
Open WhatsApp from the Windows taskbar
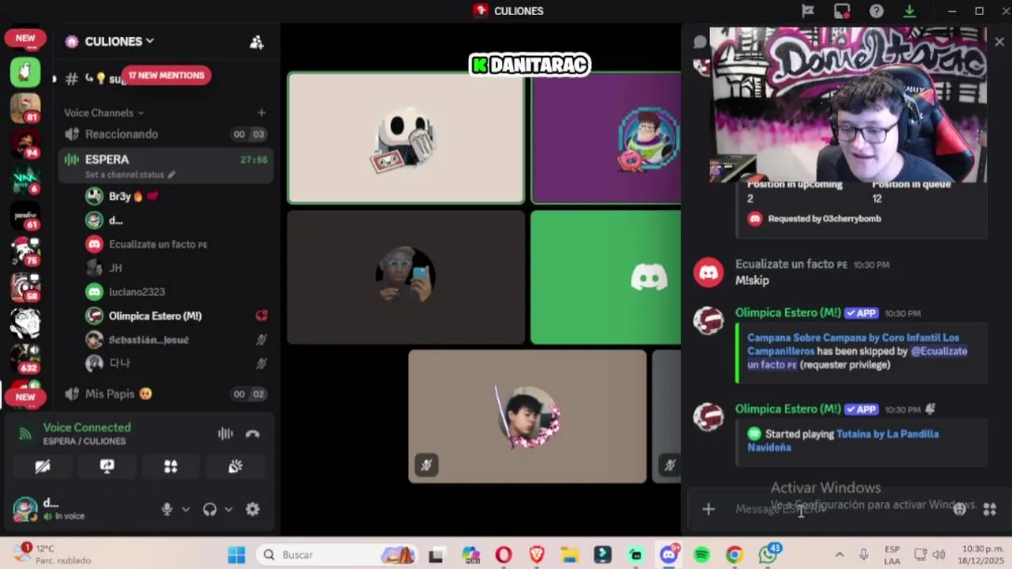pyautogui.click(x=768, y=555)
